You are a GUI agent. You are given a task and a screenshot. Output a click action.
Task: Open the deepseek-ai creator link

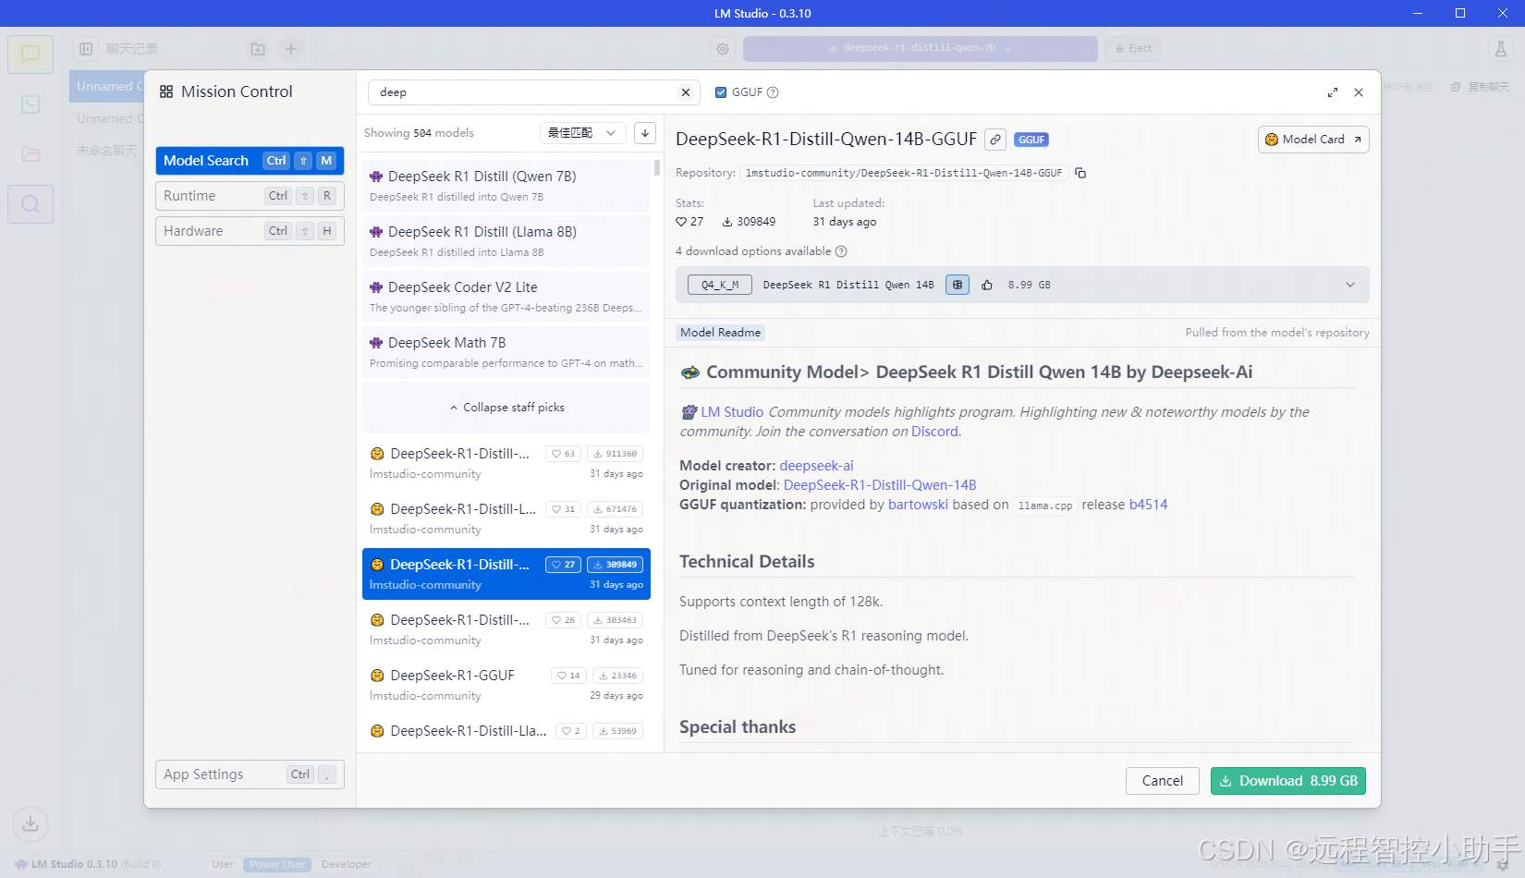click(816, 466)
